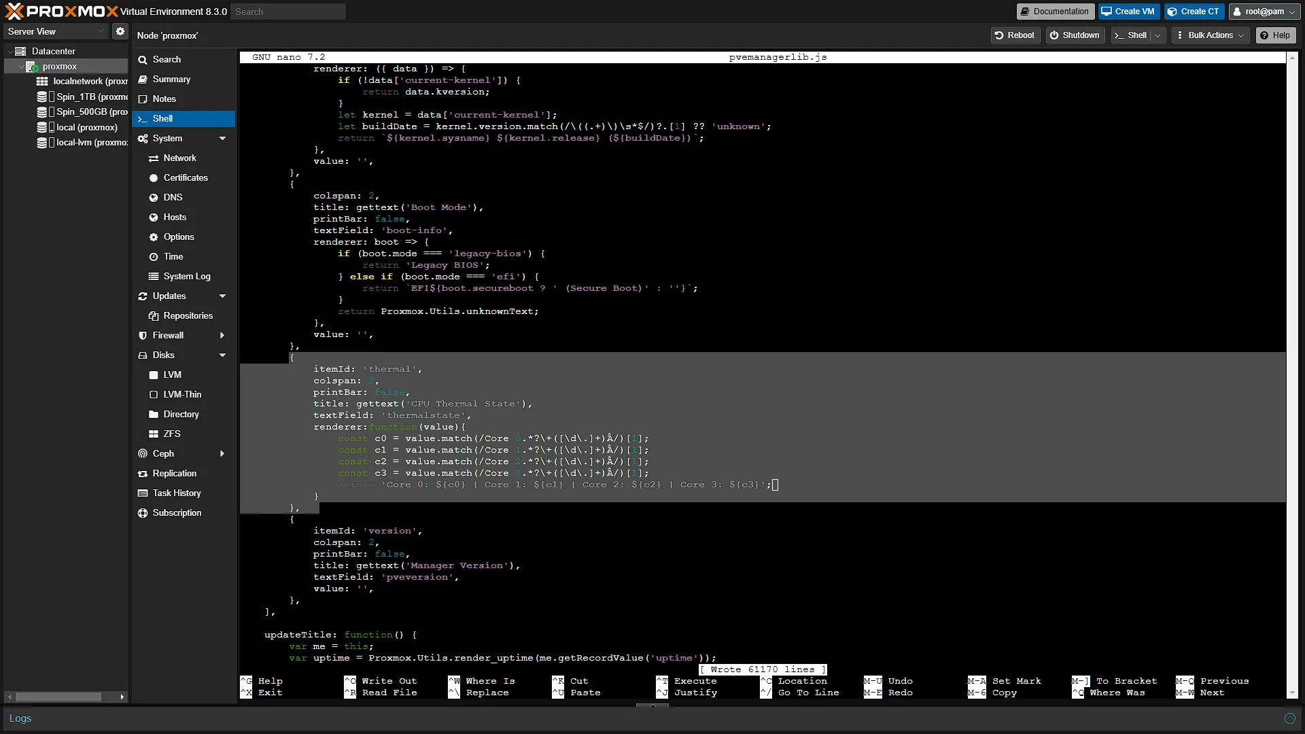Click the Create VM button
The image size is (1305, 734).
(x=1128, y=12)
